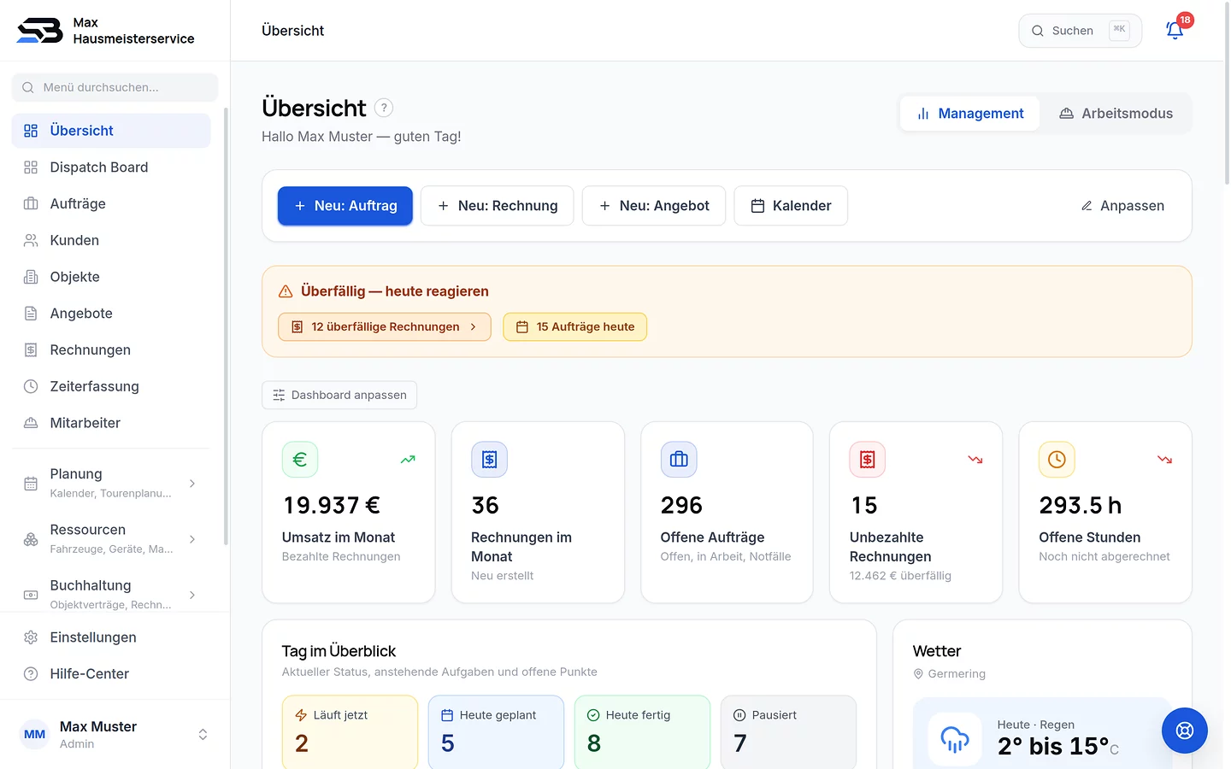The width and height of the screenshot is (1231, 769).
Task: Switch to Arbeitsmodus view mode
Action: click(x=1116, y=114)
